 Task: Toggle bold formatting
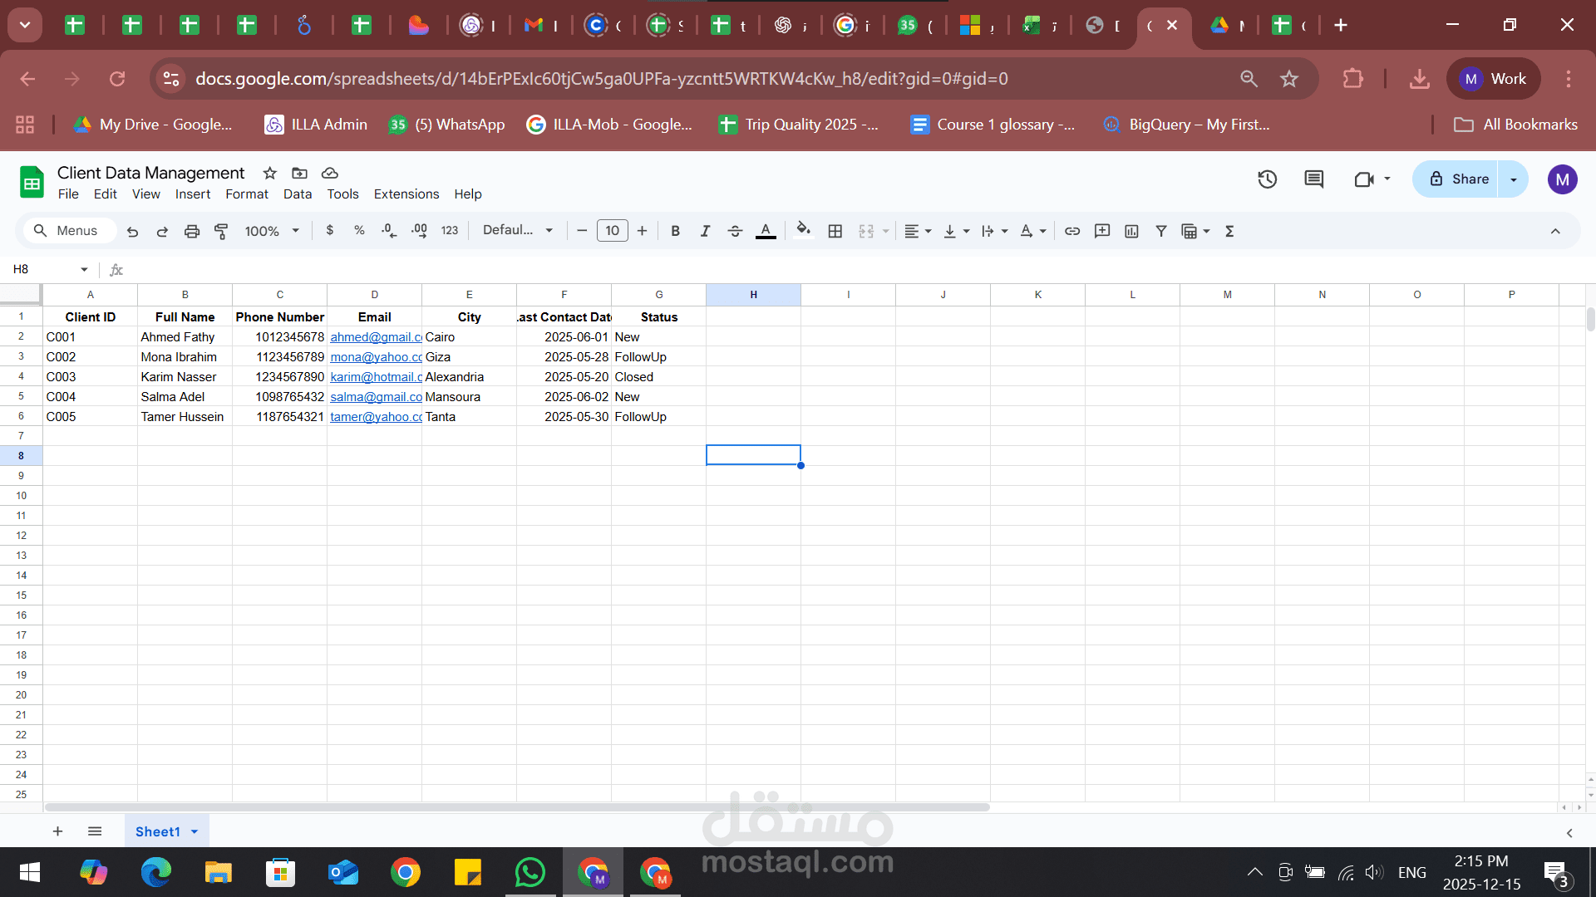click(675, 231)
